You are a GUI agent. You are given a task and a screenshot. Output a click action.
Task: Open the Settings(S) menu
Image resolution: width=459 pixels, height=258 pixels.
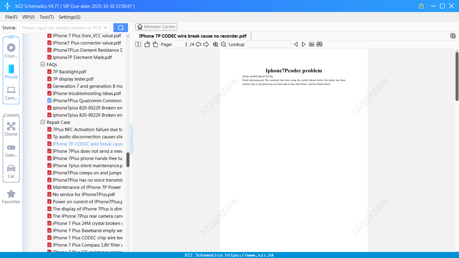pyautogui.click(x=70, y=17)
